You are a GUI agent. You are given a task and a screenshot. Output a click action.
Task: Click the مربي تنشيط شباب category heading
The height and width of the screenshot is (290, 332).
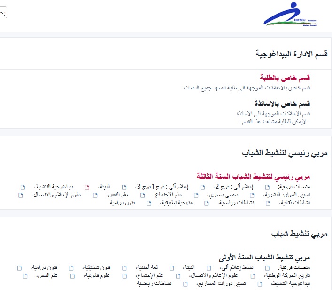pos(300,233)
